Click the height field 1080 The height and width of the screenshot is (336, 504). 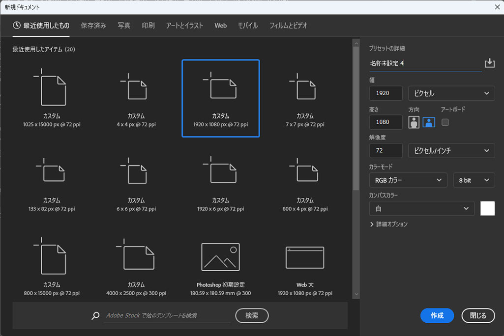coord(385,122)
